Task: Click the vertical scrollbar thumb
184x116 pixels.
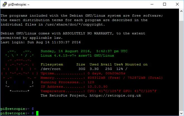Action: tap(181, 66)
